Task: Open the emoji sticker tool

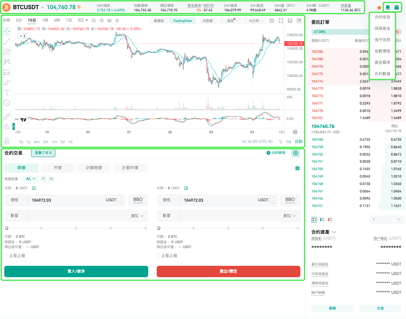Action: coord(7,103)
